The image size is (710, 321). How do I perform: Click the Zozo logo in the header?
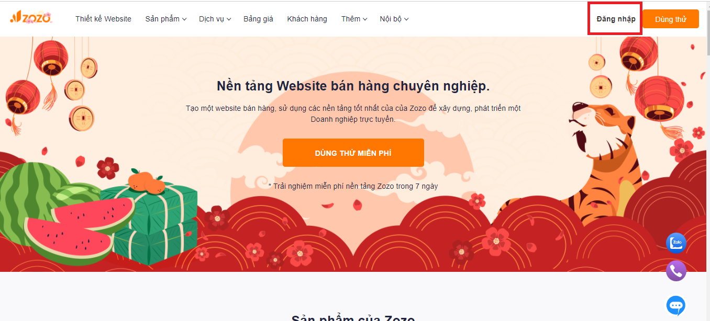coord(31,18)
